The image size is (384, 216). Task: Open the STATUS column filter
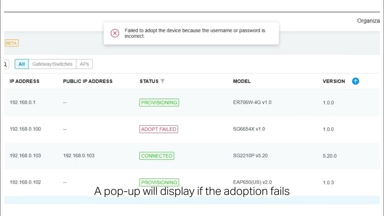(x=162, y=81)
